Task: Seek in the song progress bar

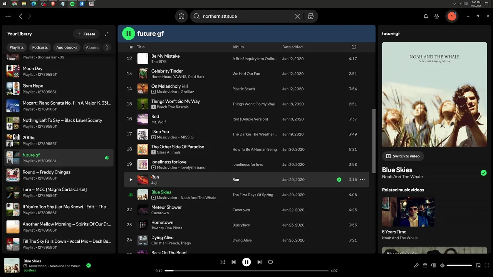Action: tap(246, 271)
